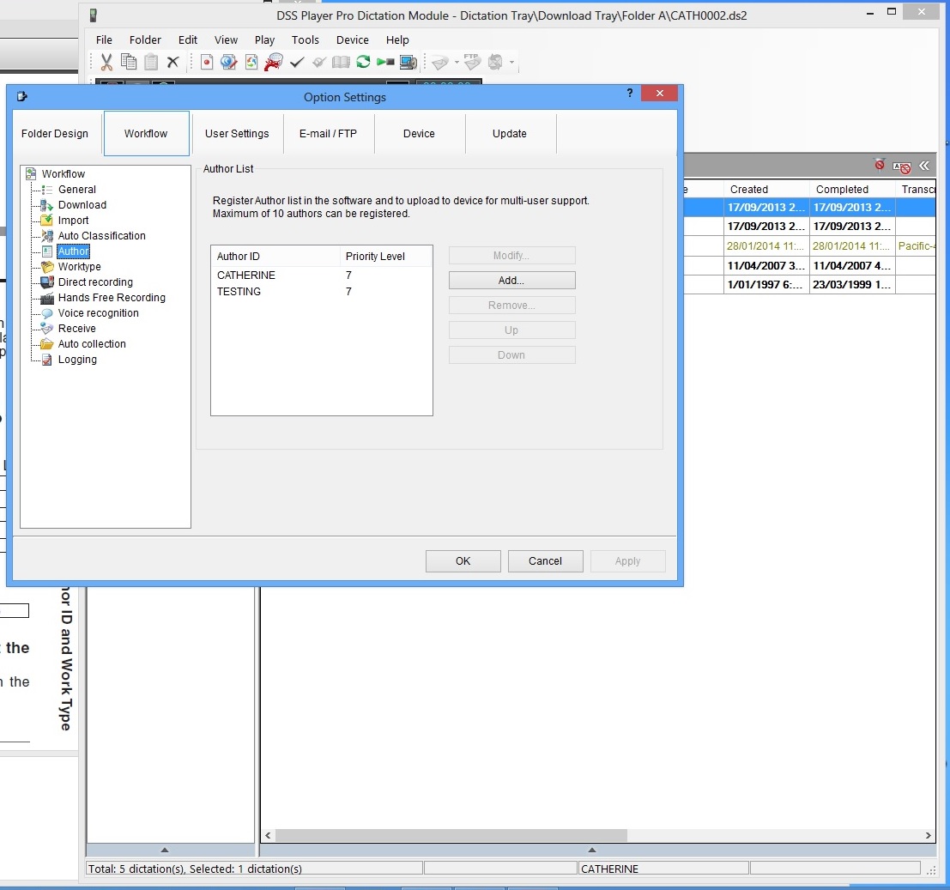Viewport: 950px width, 890px height.
Task: Select the CATHERINE author row
Action: point(321,275)
